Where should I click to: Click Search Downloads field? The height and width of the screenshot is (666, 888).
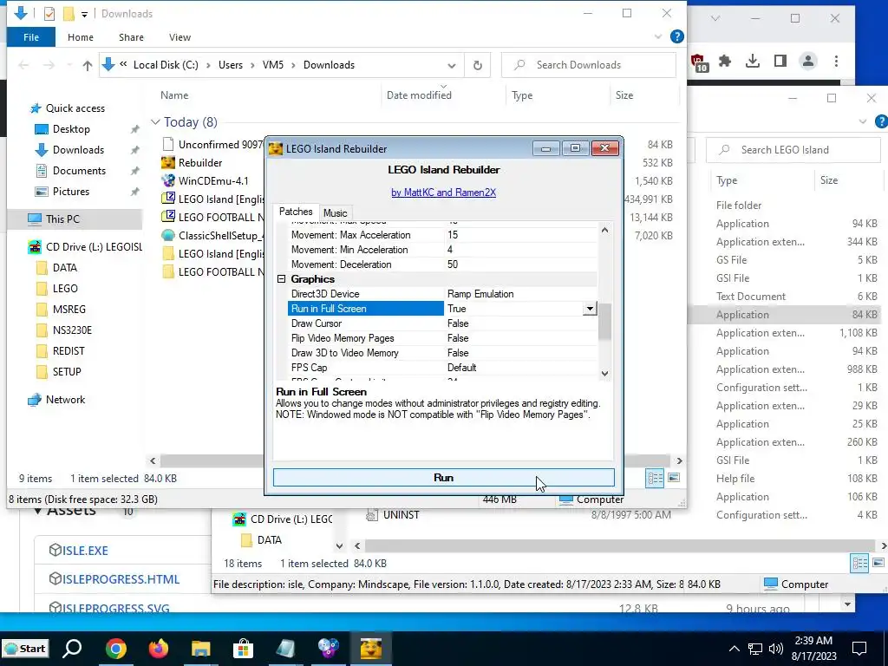pyautogui.click(x=589, y=65)
